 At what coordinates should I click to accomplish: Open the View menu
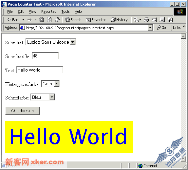tap(32, 11)
